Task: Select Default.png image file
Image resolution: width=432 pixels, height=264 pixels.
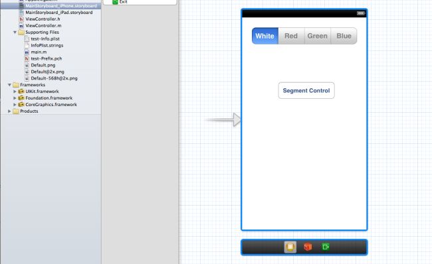Action: click(x=43, y=65)
